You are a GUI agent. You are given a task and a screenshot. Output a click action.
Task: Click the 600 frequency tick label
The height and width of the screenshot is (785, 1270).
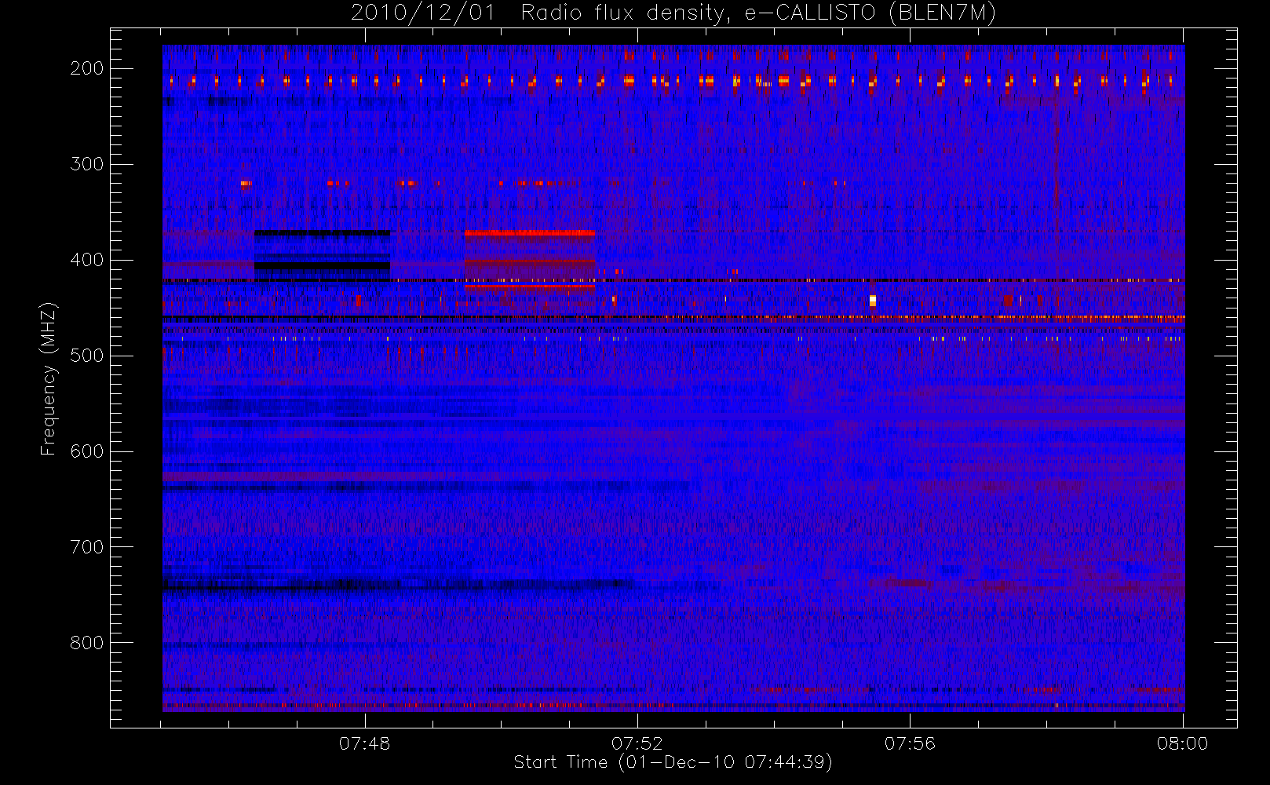(87, 451)
